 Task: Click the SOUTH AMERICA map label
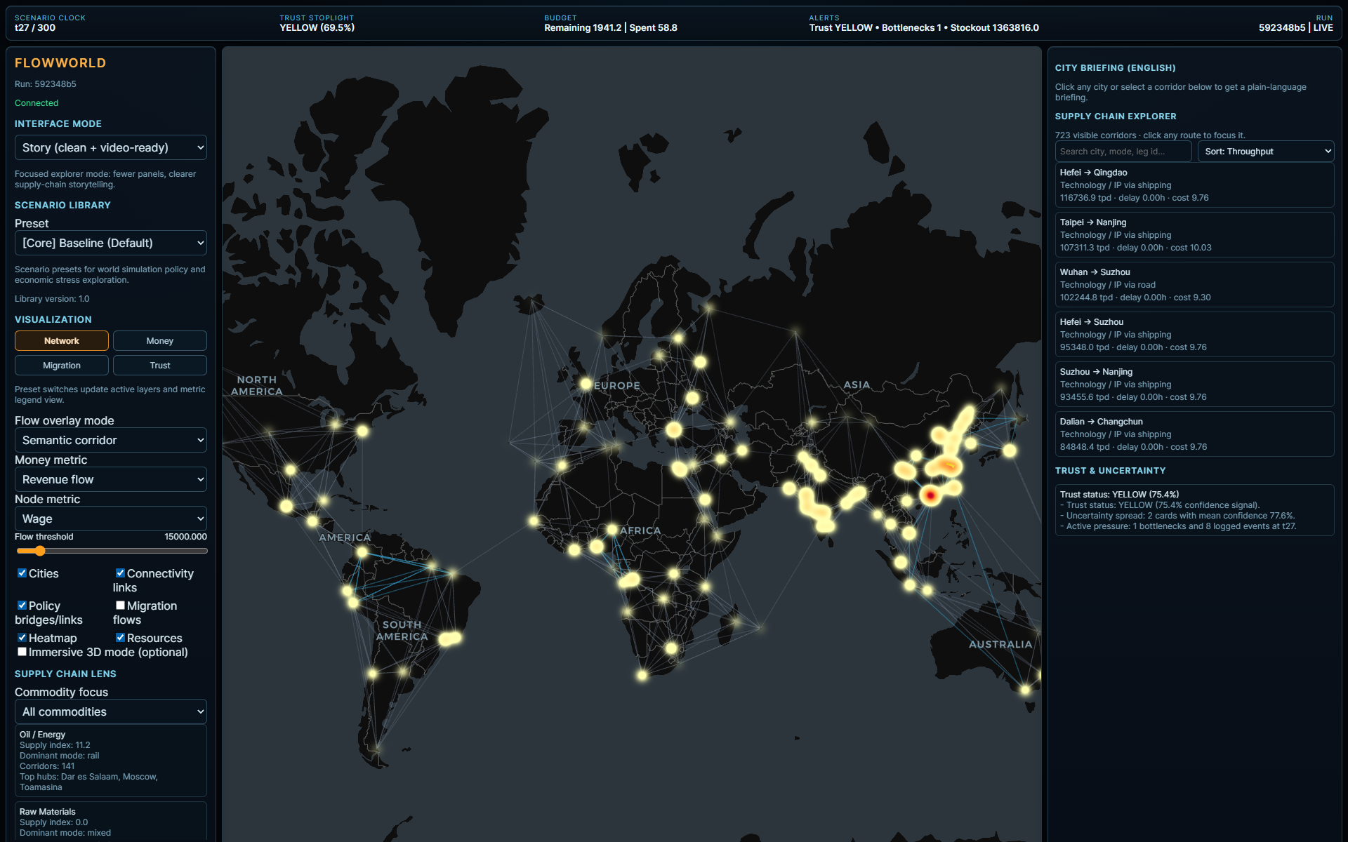pyautogui.click(x=402, y=630)
